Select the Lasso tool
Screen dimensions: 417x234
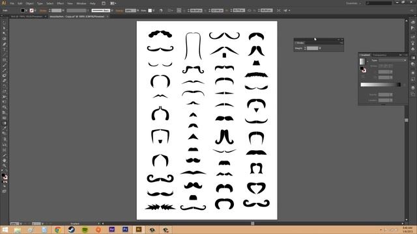[x=4, y=39]
